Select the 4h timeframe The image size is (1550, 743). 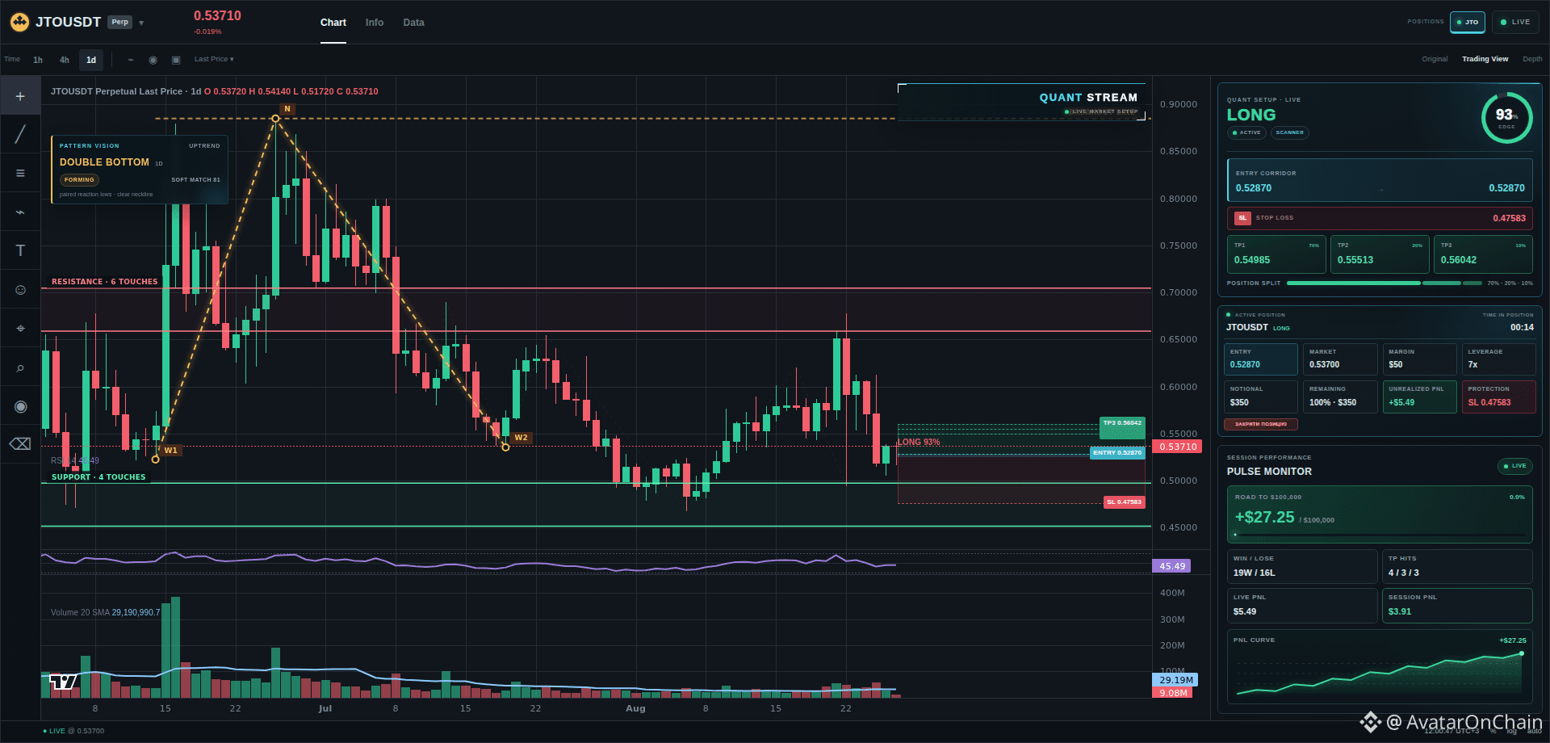(x=65, y=60)
